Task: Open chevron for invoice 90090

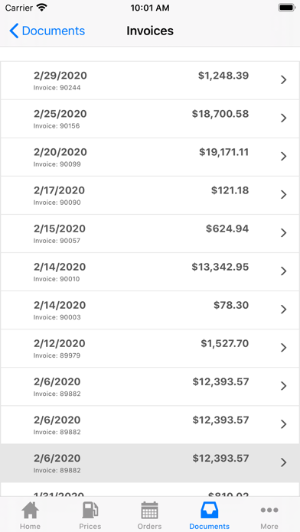Action: 284,195
